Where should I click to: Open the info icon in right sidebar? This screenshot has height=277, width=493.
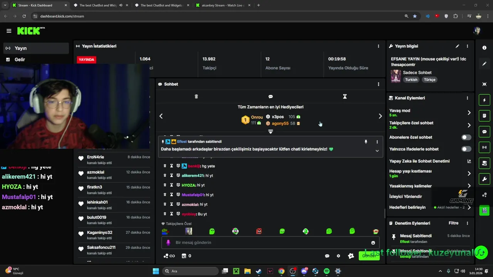tap(484, 48)
